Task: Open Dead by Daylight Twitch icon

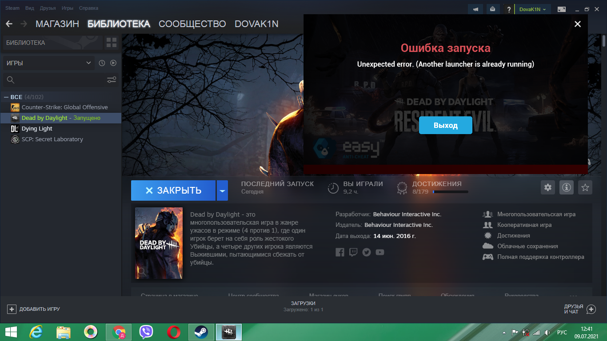Action: coord(353,252)
